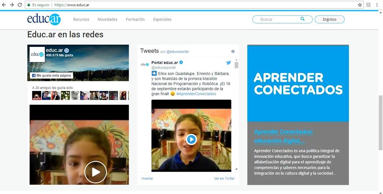
Task: Open the Chrome three-dot menu
Action: coord(377,5)
